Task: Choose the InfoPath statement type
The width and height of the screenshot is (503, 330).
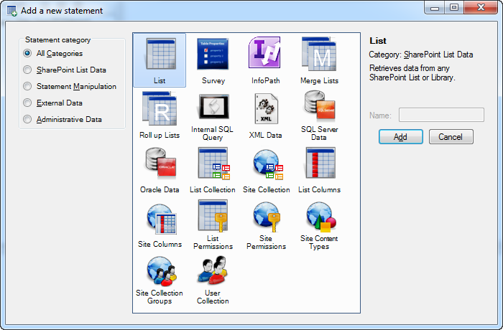Action: coord(266,56)
